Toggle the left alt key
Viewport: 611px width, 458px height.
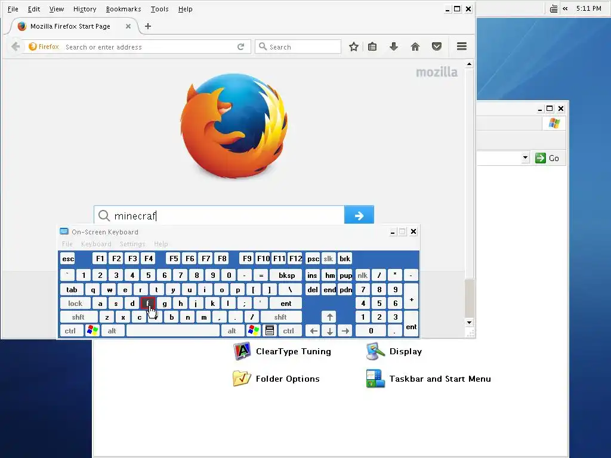point(112,330)
